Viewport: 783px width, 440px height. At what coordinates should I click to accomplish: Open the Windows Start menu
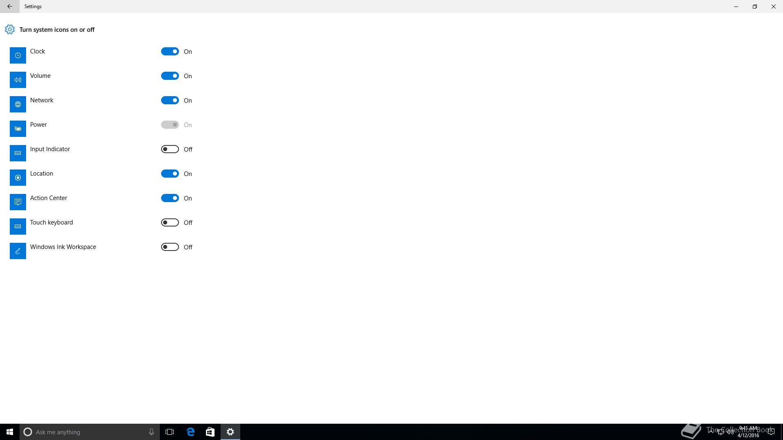[x=10, y=432]
